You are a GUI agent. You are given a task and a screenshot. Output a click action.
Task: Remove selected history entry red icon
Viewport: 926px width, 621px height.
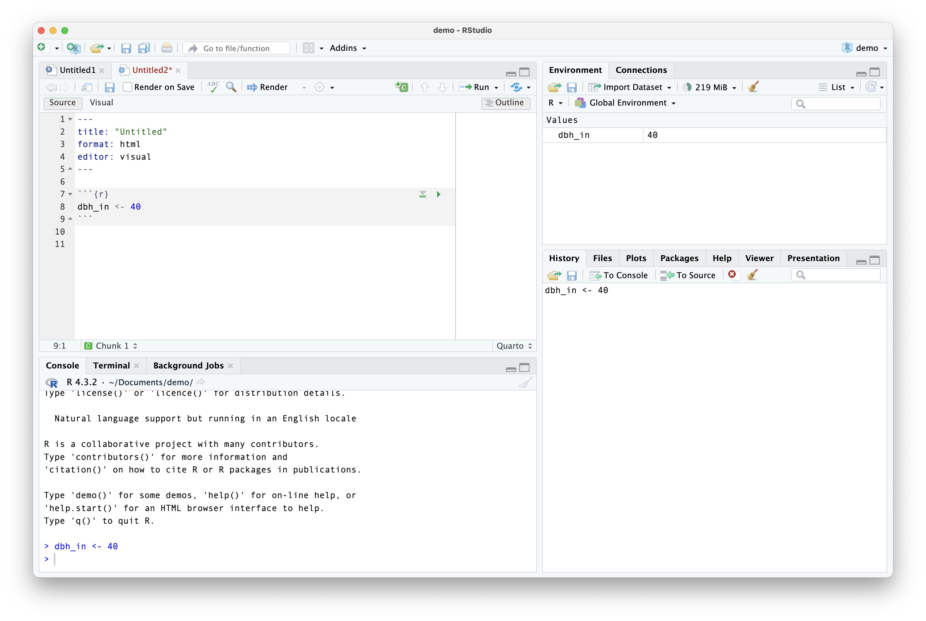[x=732, y=274]
